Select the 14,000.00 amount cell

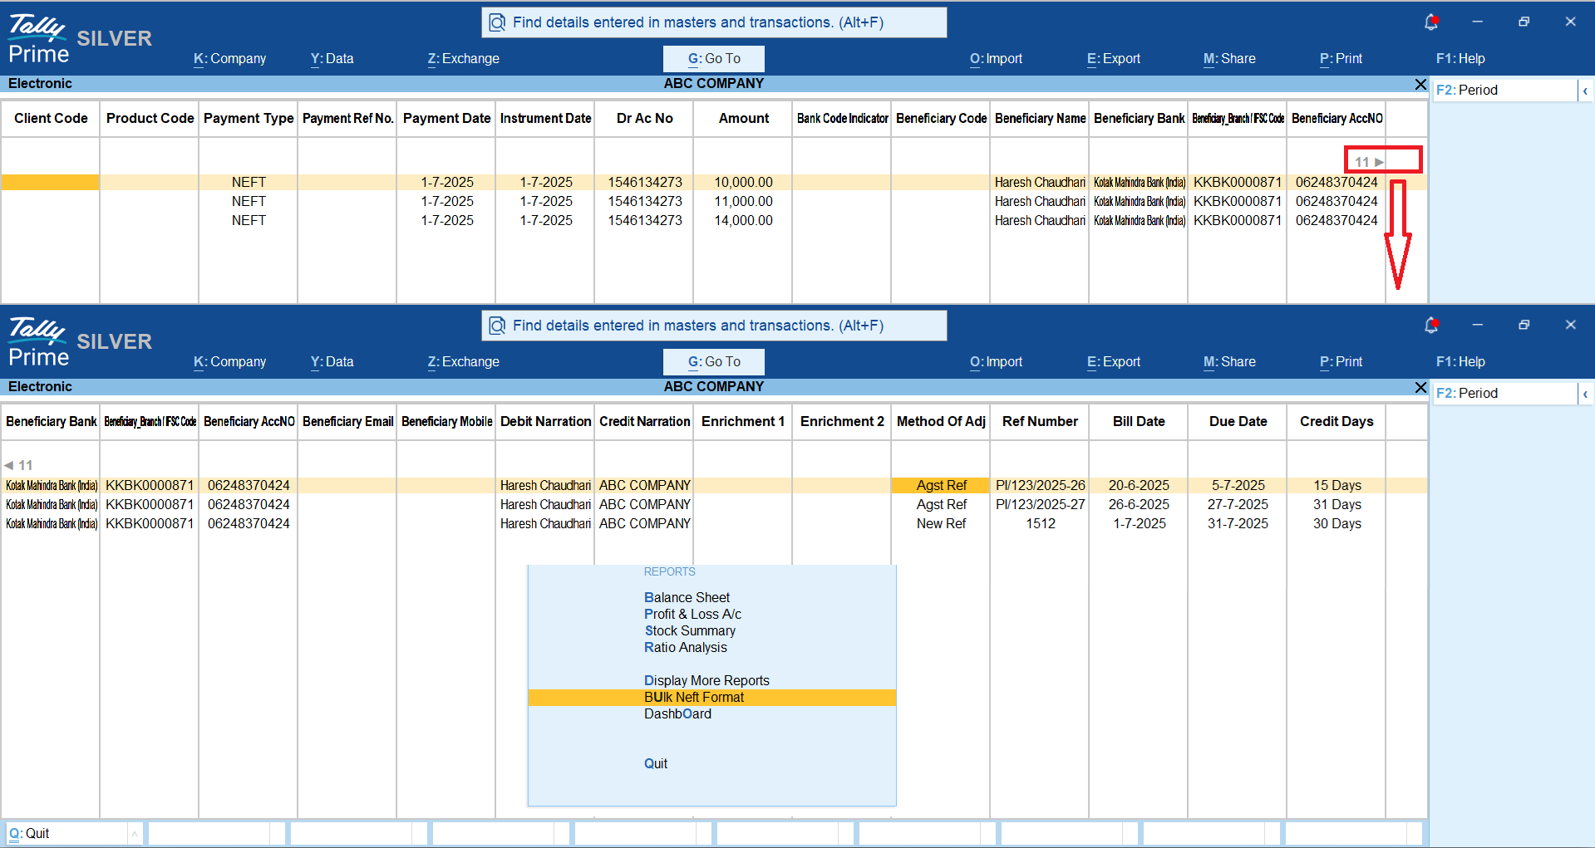click(x=743, y=221)
